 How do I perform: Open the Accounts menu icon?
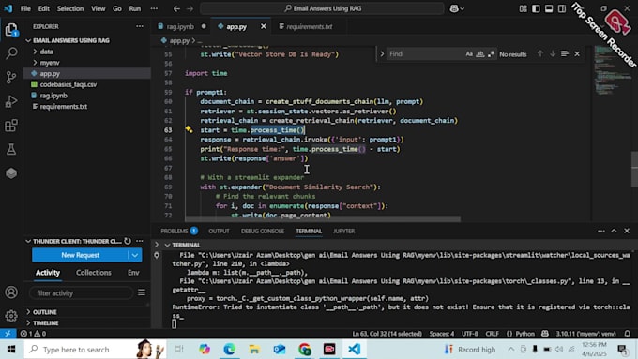tap(11, 292)
